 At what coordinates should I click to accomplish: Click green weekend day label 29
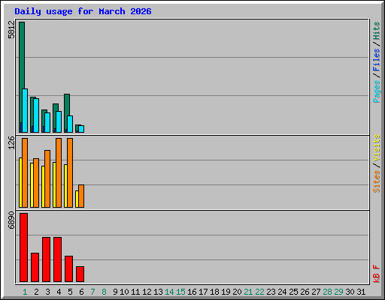(338, 292)
